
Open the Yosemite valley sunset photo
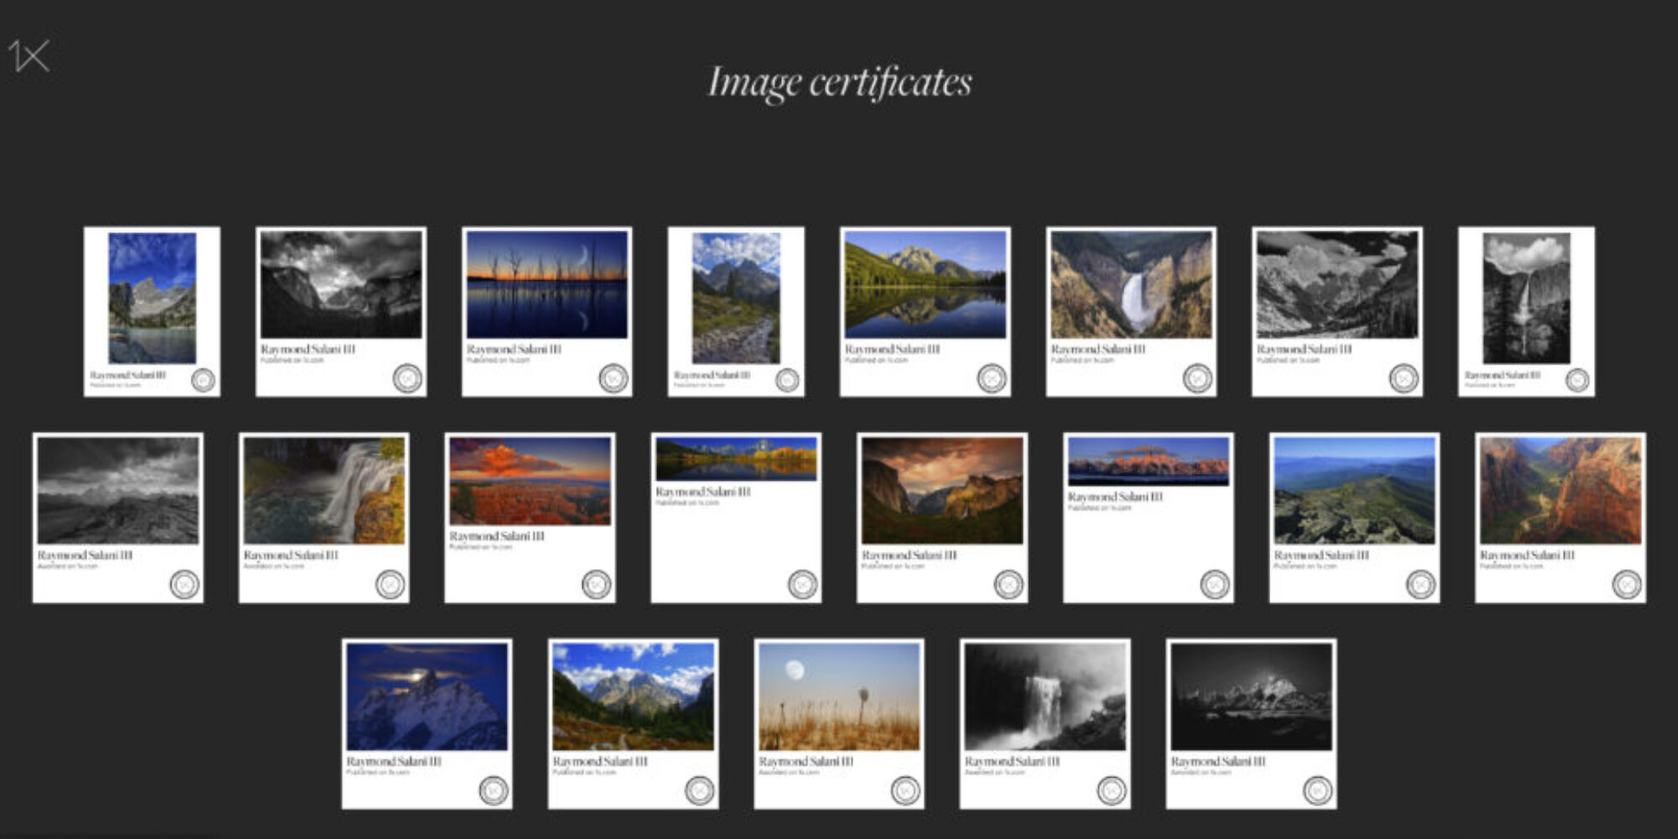coord(941,491)
